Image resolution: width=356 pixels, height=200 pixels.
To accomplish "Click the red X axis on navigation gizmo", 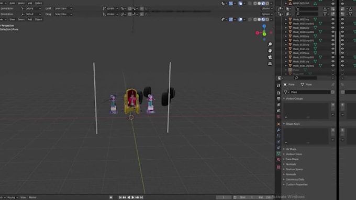I will (257, 33).
